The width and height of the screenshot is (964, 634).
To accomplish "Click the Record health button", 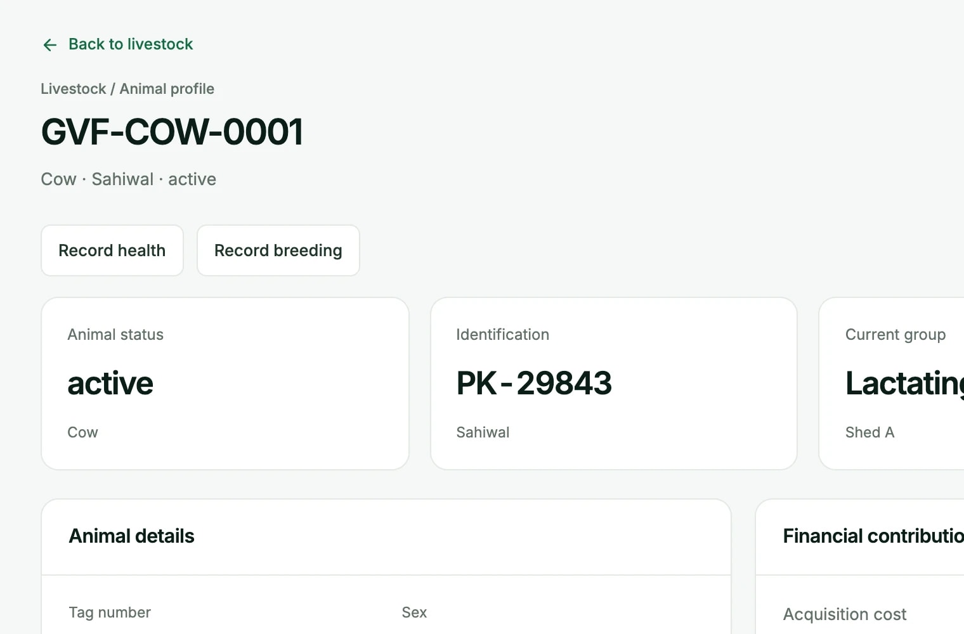I will click(112, 250).
